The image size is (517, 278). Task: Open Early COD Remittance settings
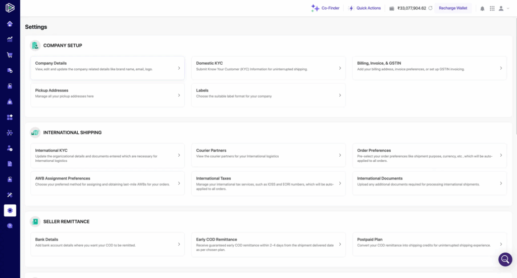(268, 244)
